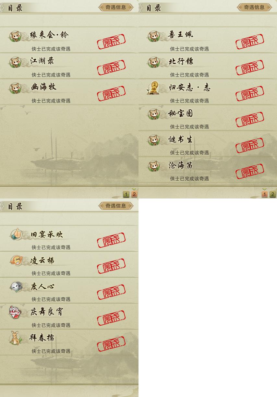
Task: Click the fox icon next to 沧海笛
Action: [x=153, y=166]
